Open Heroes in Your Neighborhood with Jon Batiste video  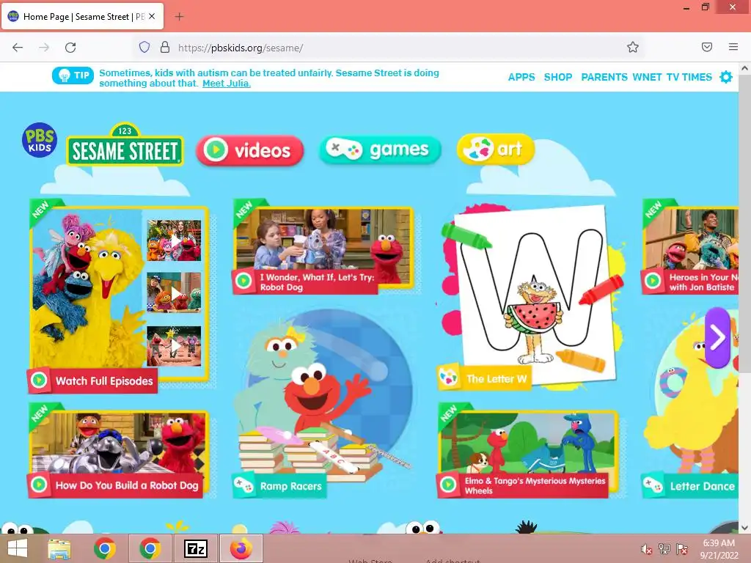(691, 246)
